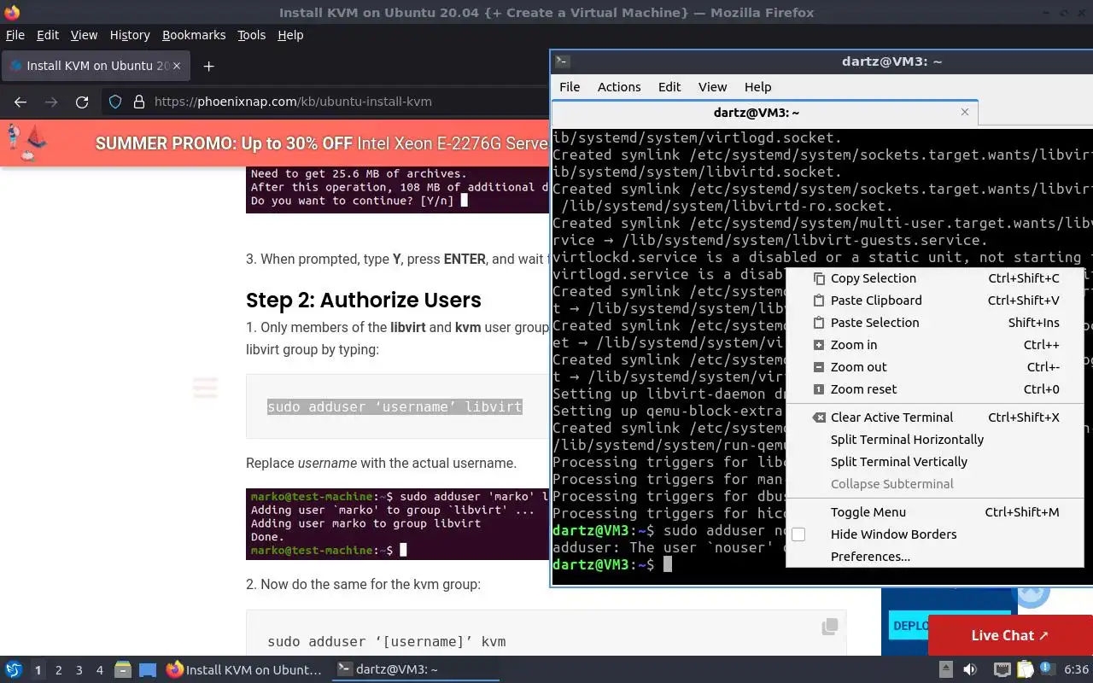Close the dartz@VM3 terminal tab

965,112
